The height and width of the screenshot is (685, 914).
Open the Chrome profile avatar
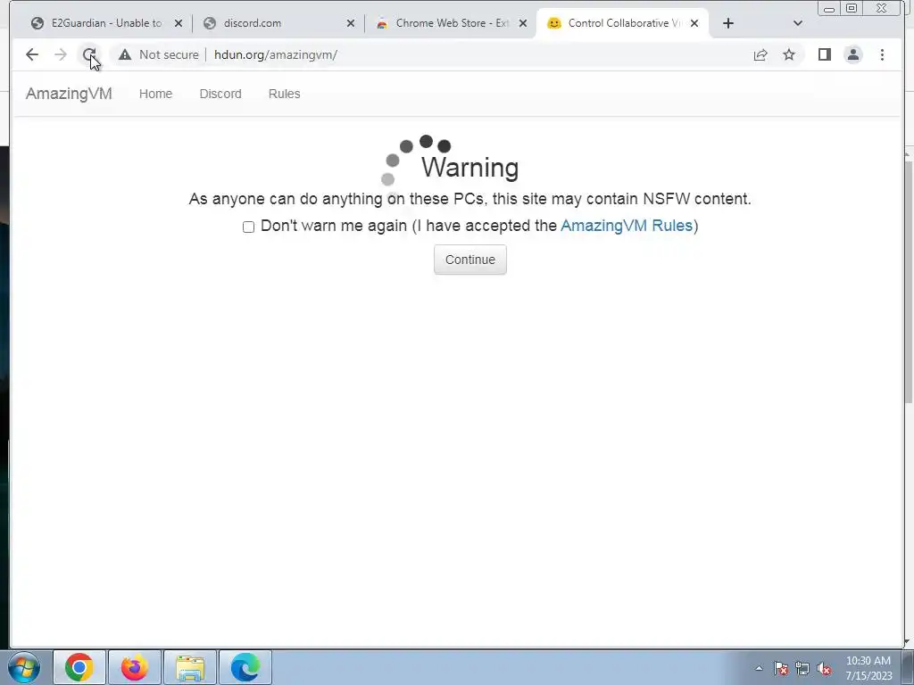[852, 54]
